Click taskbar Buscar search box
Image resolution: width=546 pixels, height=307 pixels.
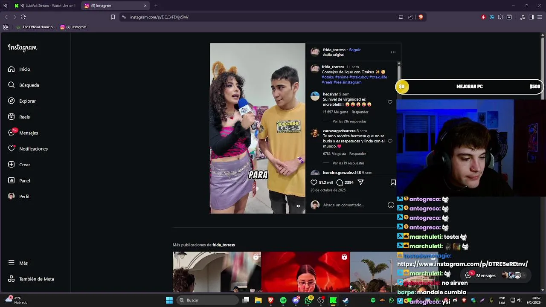(207, 300)
